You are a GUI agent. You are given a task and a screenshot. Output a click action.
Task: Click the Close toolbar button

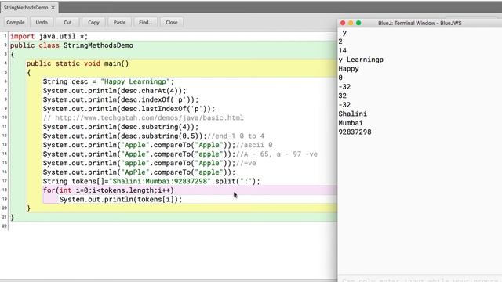click(x=172, y=23)
